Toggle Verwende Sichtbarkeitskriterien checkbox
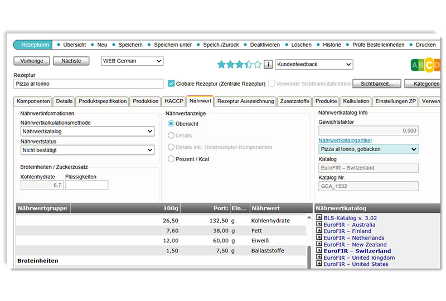The image size is (446, 301). click(x=272, y=84)
